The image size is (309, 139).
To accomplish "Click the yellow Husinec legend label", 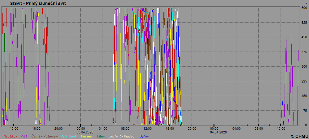I will pos(87,136).
